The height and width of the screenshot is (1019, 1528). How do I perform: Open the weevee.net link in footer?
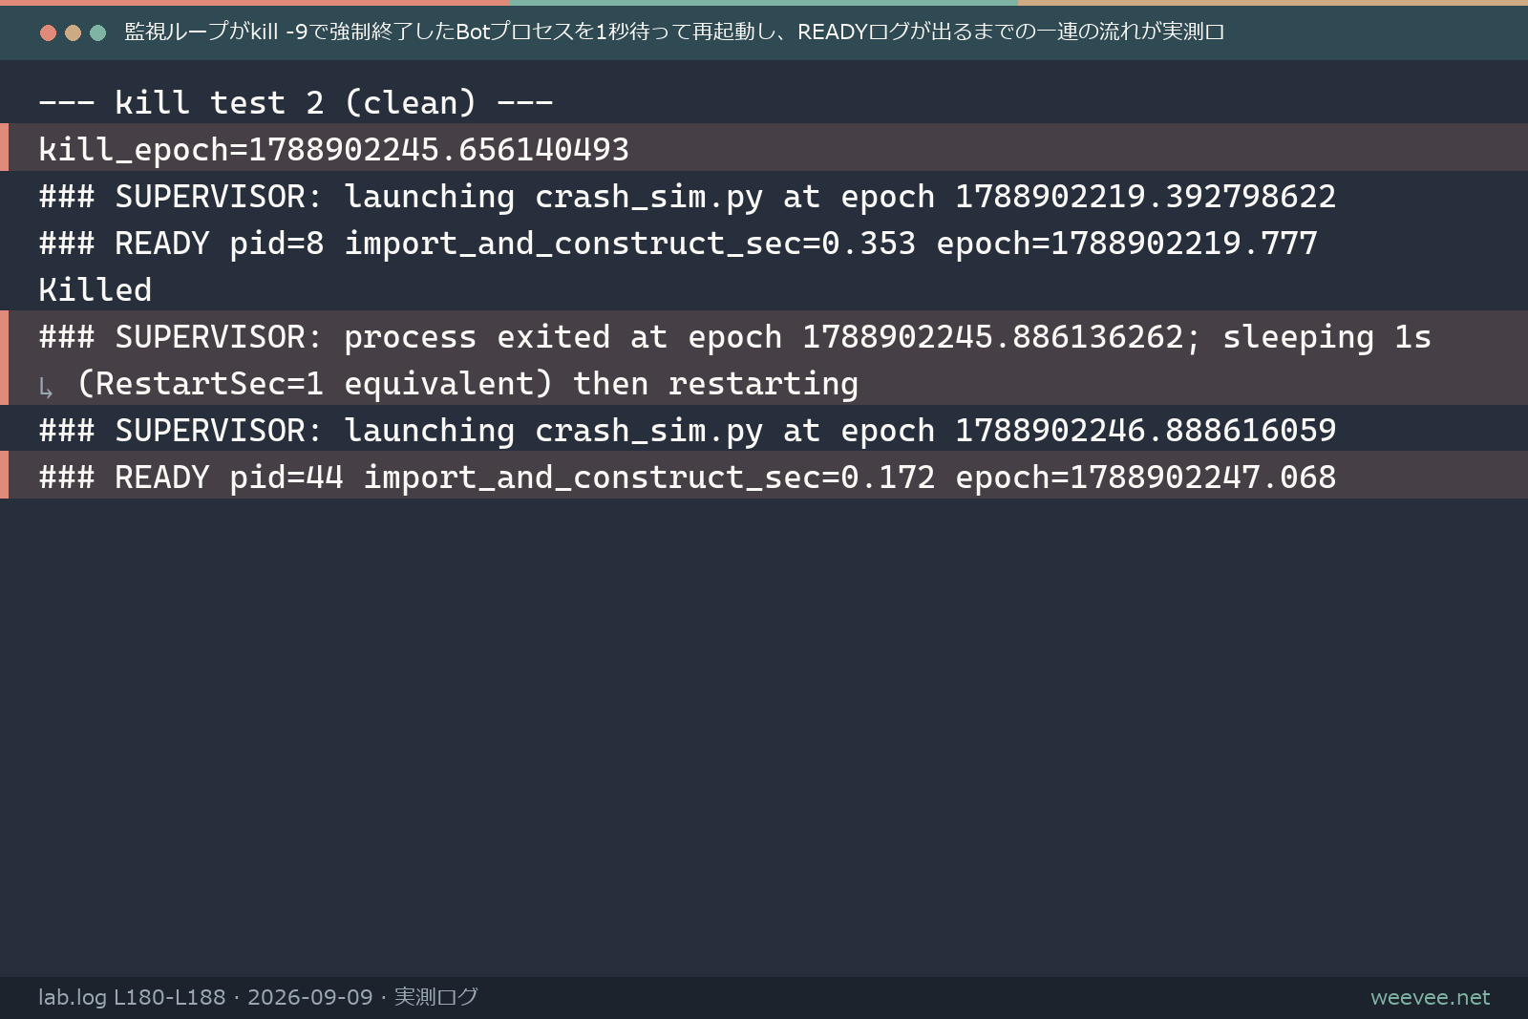1430,997
